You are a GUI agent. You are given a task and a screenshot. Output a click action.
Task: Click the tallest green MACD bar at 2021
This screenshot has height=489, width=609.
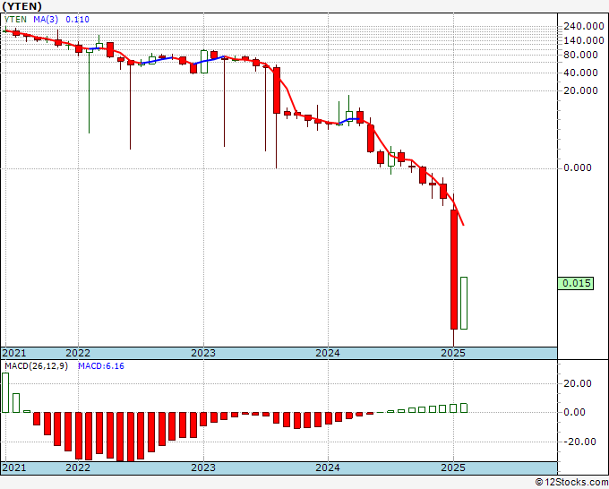[x=5, y=392]
